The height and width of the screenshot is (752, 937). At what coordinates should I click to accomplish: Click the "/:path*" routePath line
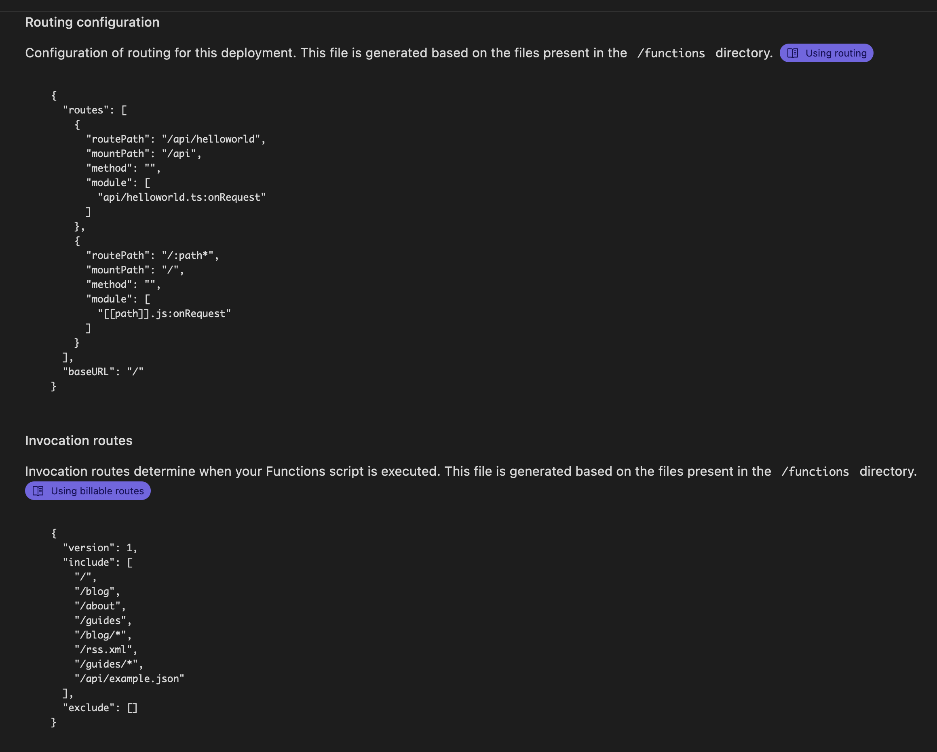point(152,255)
